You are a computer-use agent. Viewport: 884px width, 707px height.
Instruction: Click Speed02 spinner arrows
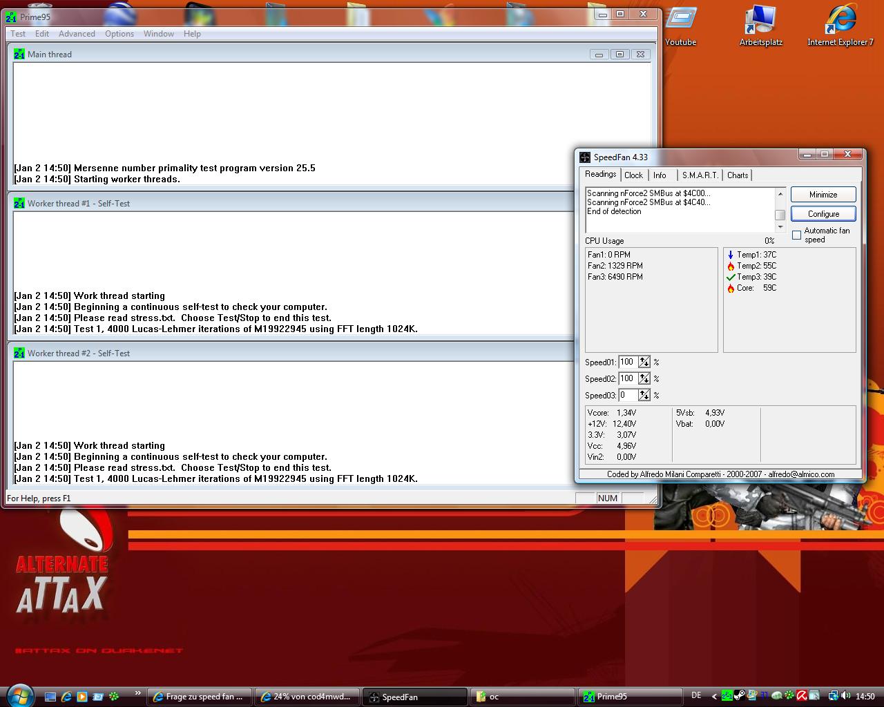click(644, 378)
